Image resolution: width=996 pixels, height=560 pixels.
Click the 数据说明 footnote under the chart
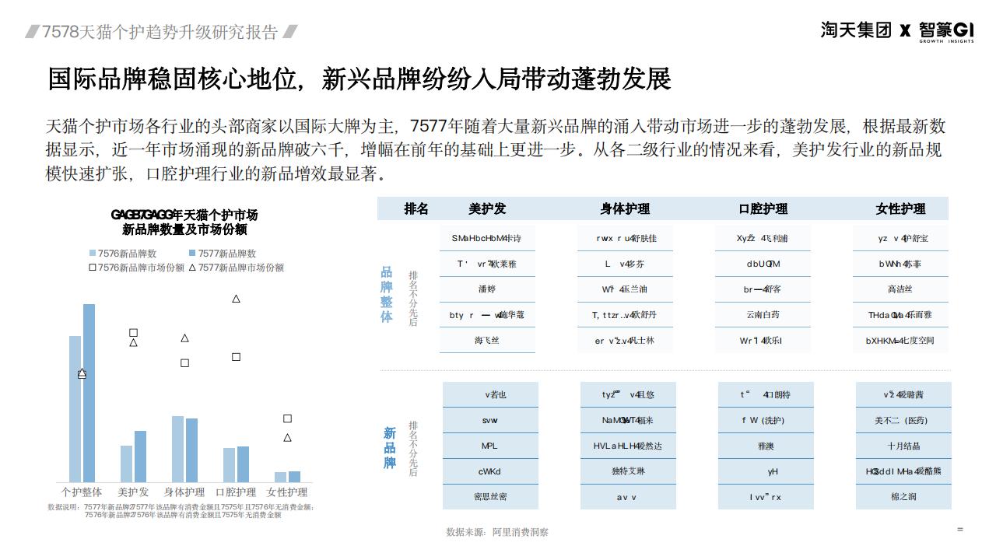pyautogui.click(x=181, y=511)
